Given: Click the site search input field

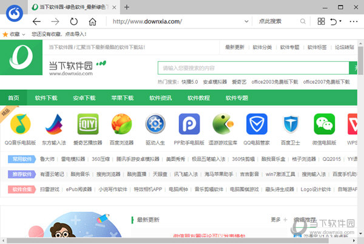Looking at the screenshot, I should click(253, 68).
